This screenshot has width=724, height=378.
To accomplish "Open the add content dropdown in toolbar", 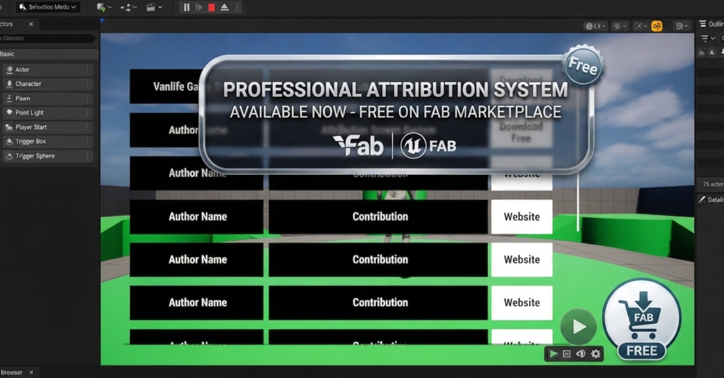I will pos(104,7).
